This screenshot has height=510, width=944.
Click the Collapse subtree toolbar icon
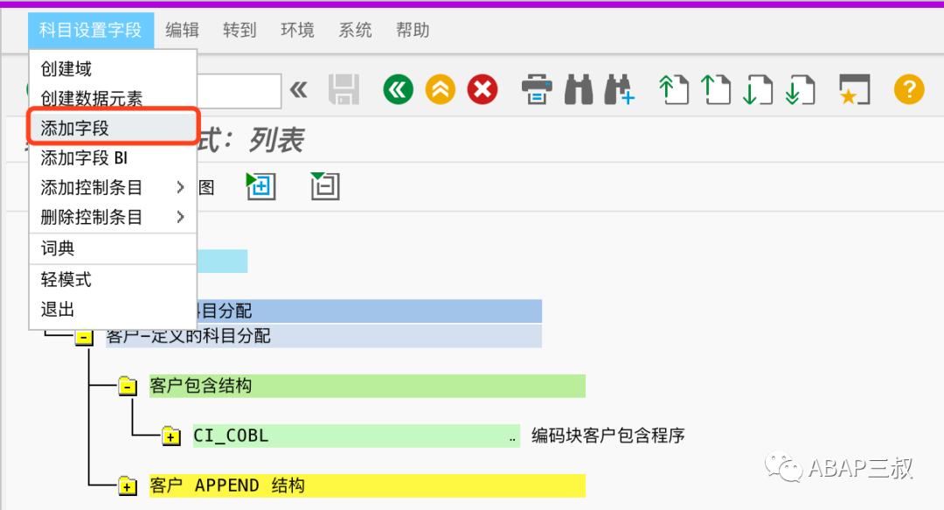pyautogui.click(x=325, y=186)
